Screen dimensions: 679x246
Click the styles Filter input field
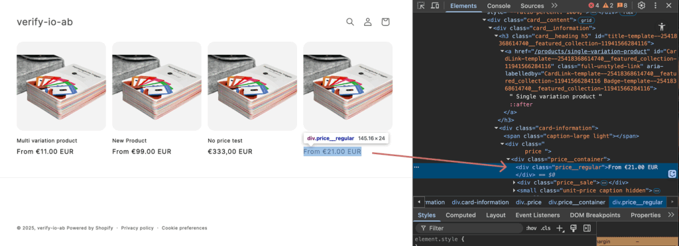pos(470,228)
